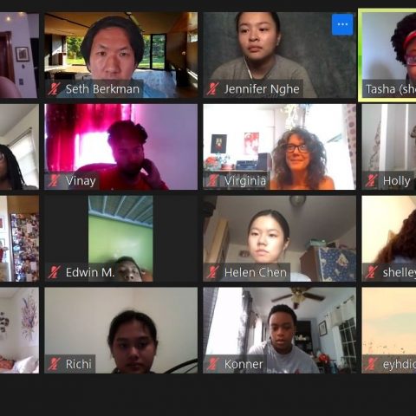Click Richi's muted microphone icon
This screenshot has width=416, height=416.
tap(54, 364)
